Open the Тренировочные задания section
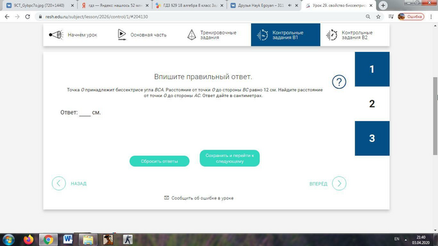The image size is (438, 246). click(x=211, y=35)
